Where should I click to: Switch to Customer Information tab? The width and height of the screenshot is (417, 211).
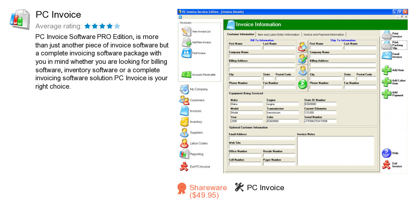241,34
